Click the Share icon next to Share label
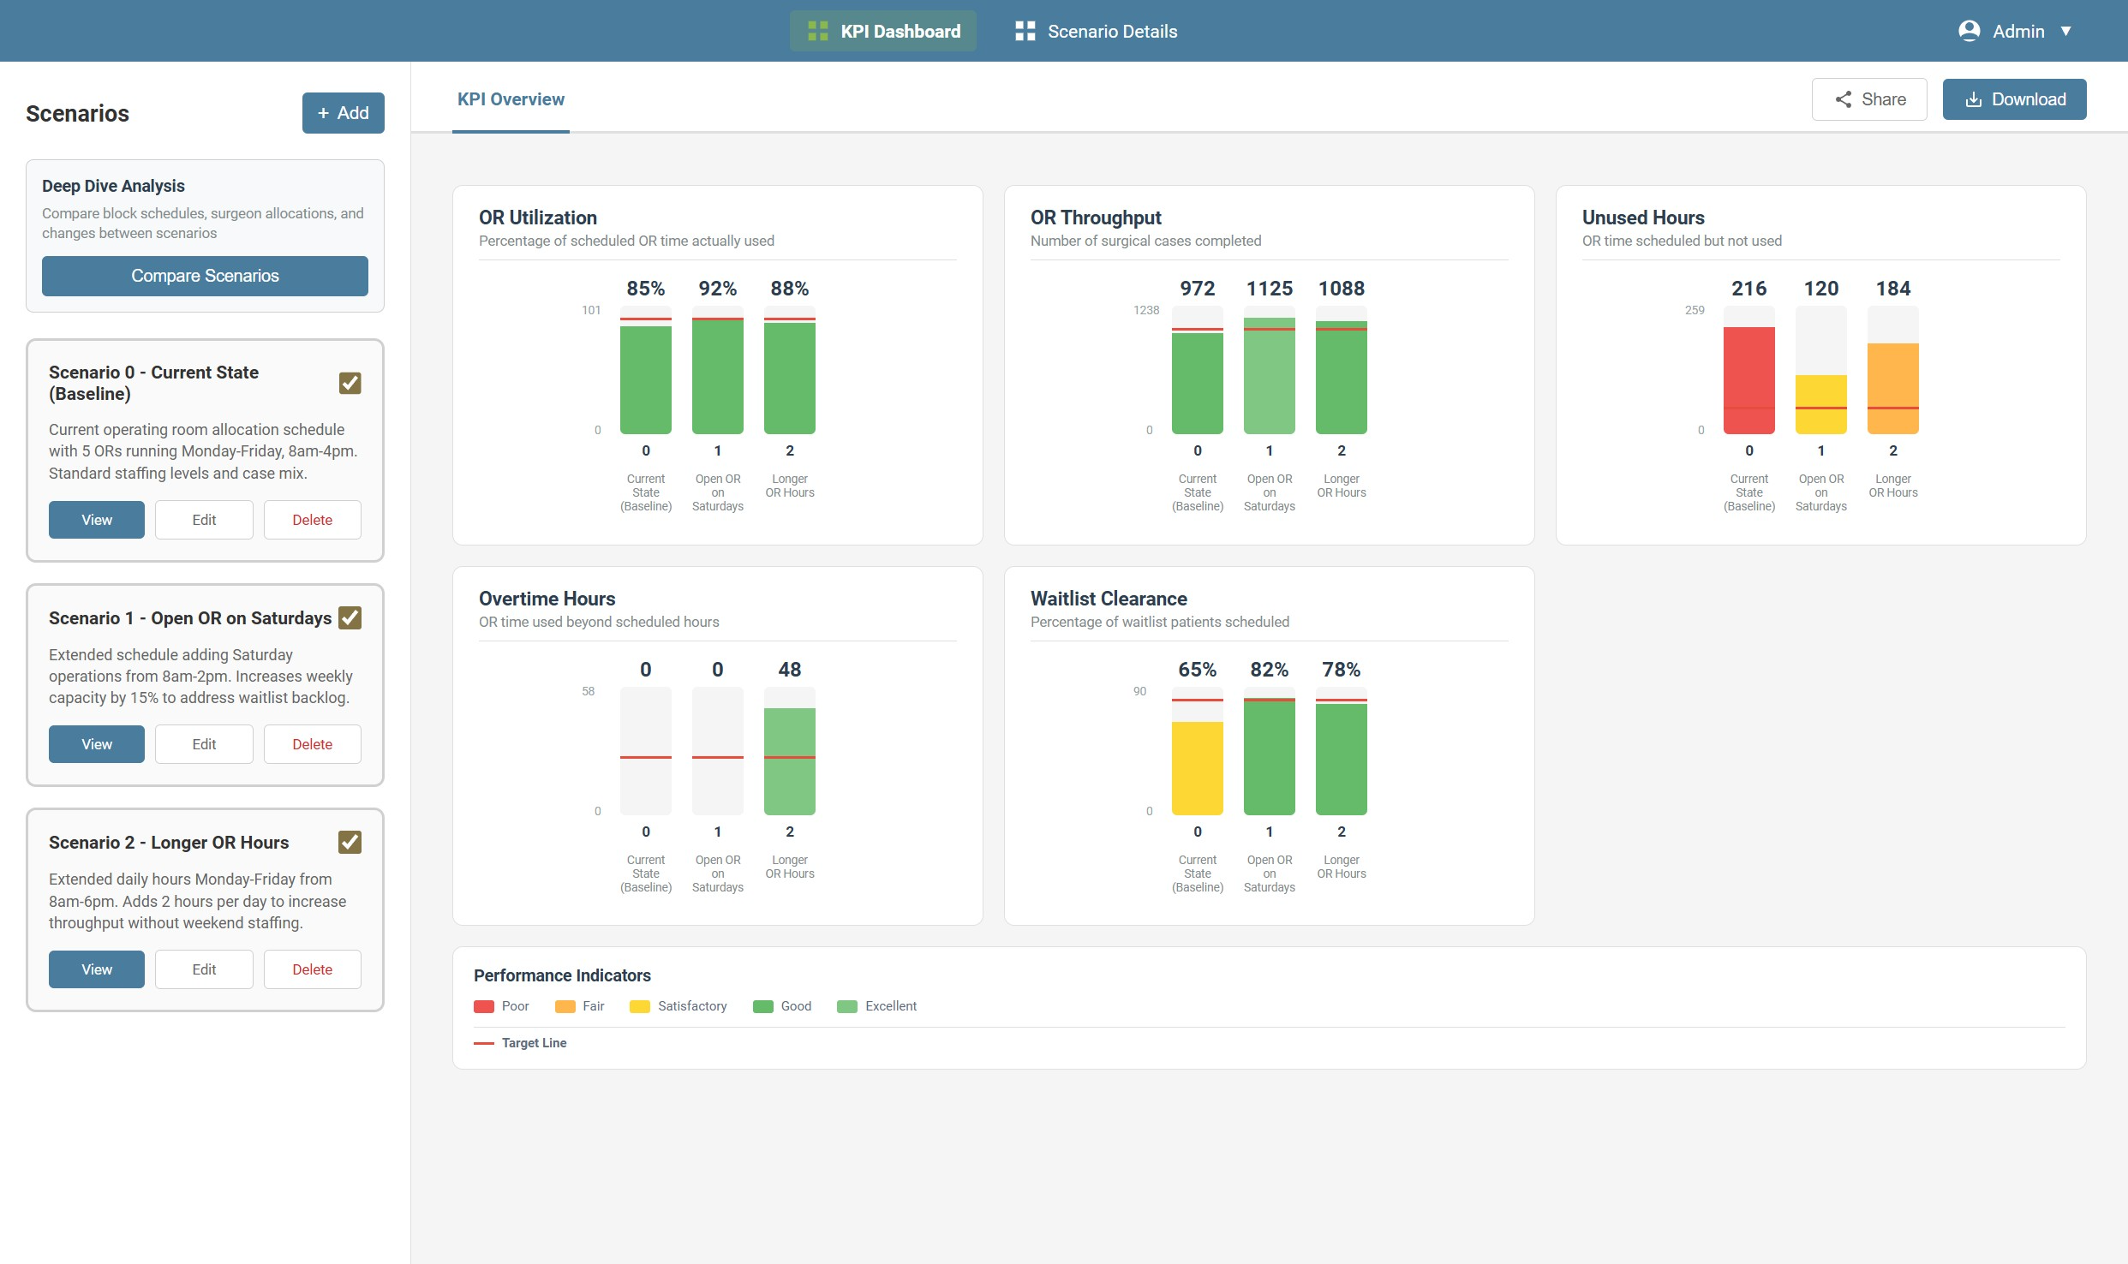The image size is (2128, 1264). click(x=1844, y=98)
